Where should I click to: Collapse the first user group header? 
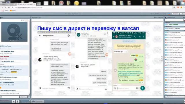pyautogui.click(x=175, y=23)
